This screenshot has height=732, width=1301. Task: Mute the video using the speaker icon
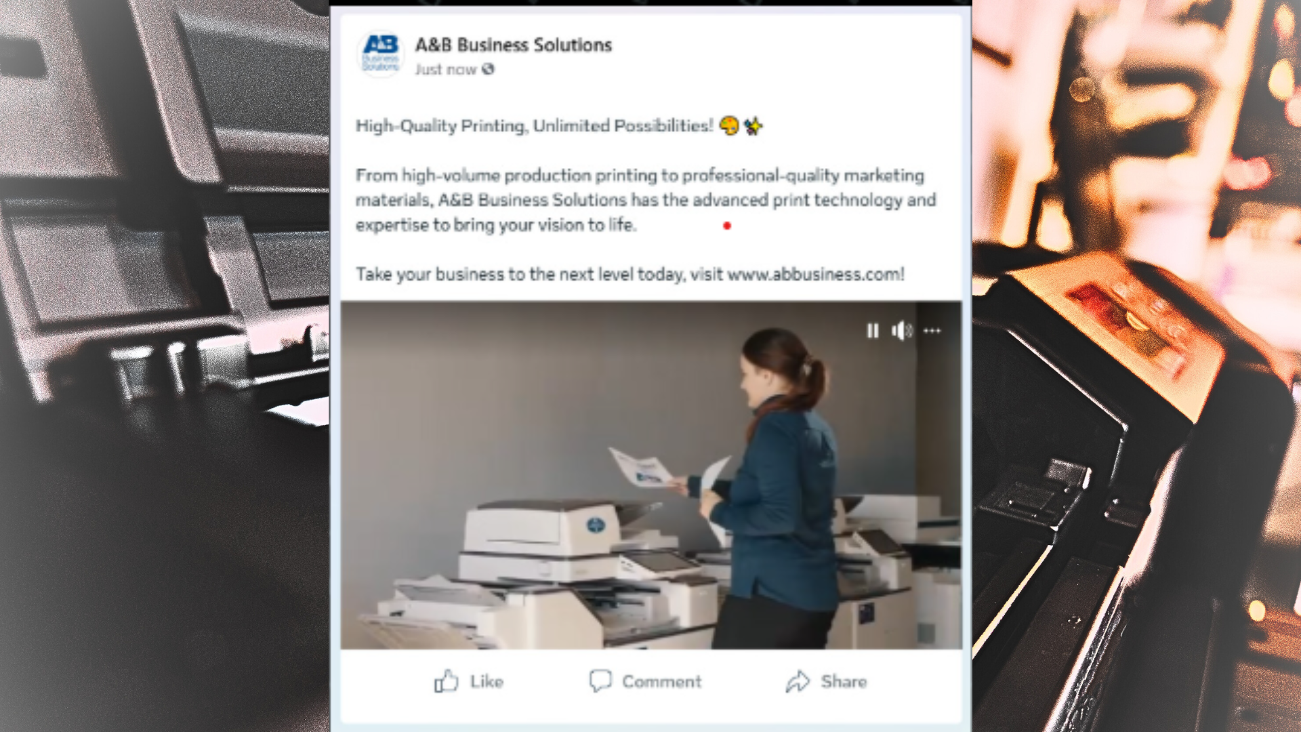click(x=902, y=331)
